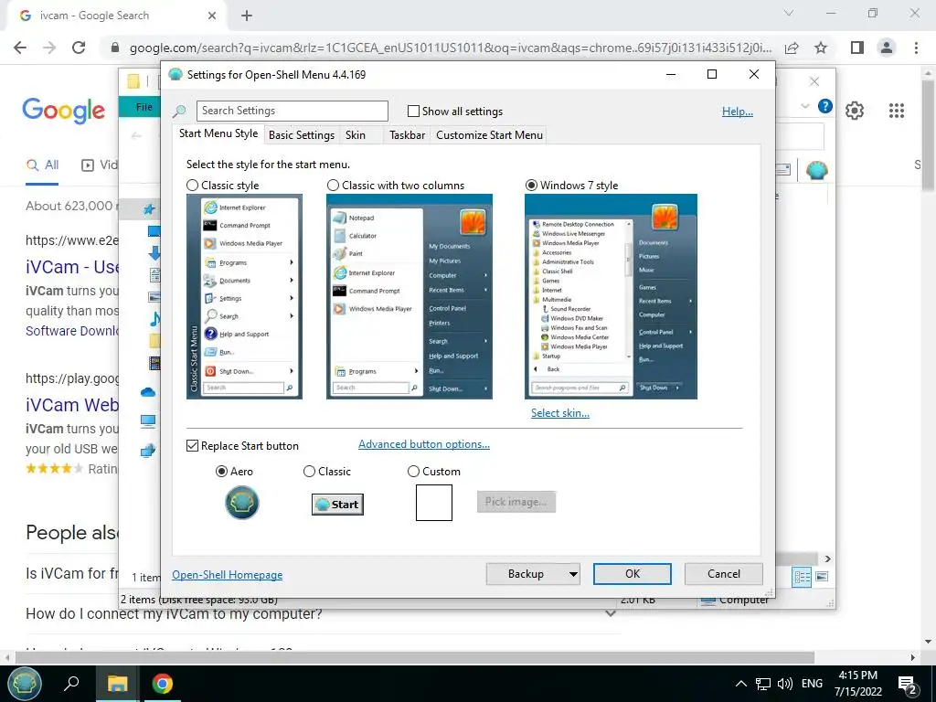
Task: Click the empty custom image box
Action: pos(434,503)
